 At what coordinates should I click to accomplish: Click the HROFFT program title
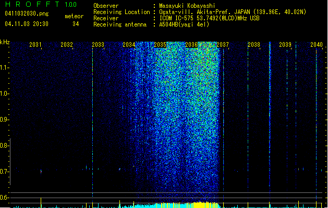pos(32,4)
